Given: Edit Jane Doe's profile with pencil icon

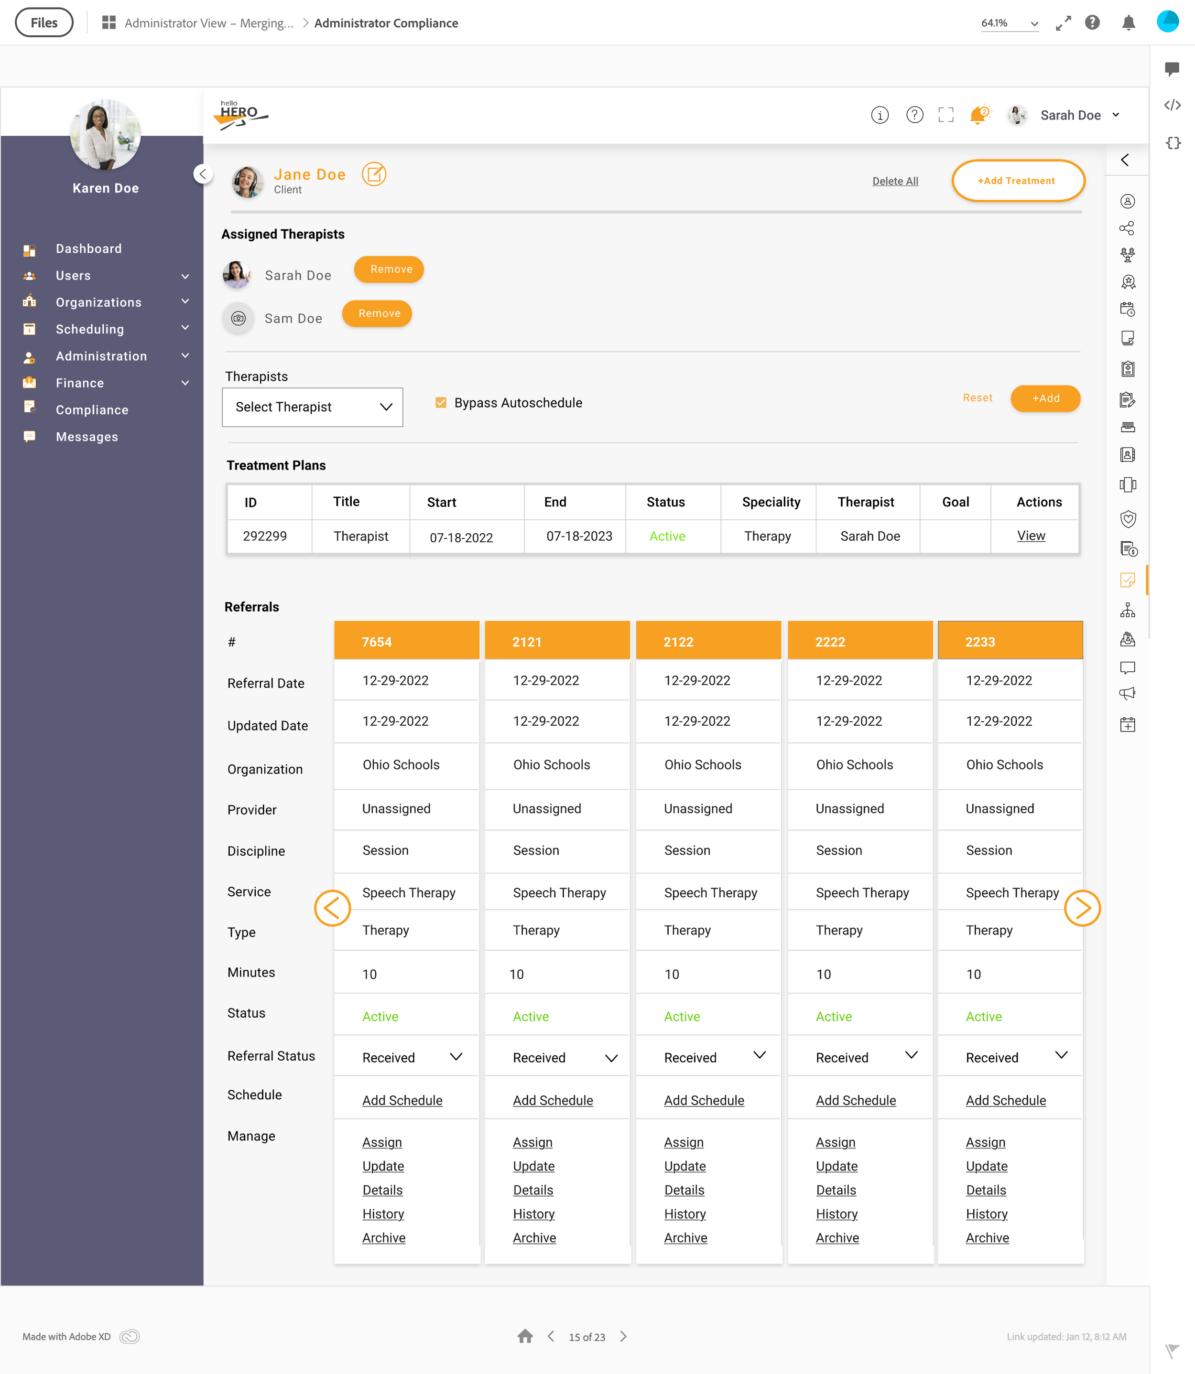Looking at the screenshot, I should coord(374,174).
